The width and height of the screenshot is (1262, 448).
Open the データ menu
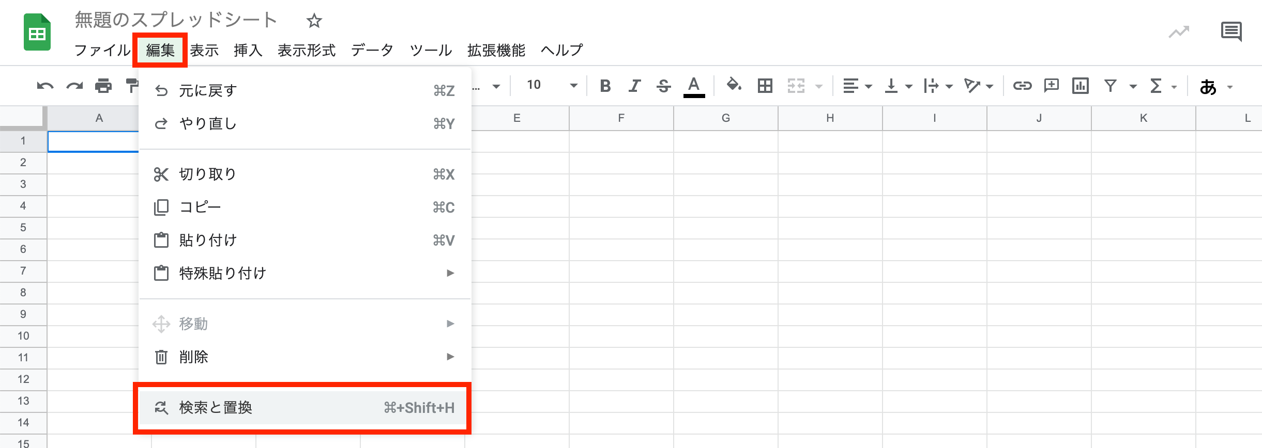pyautogui.click(x=372, y=50)
